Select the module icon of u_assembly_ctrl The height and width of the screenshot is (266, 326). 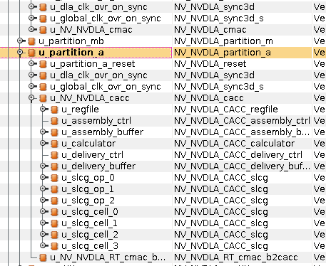(54, 121)
